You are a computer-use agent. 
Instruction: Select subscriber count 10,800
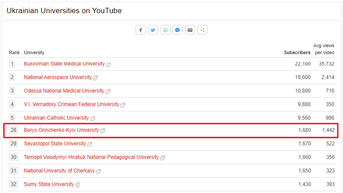[x=302, y=91]
